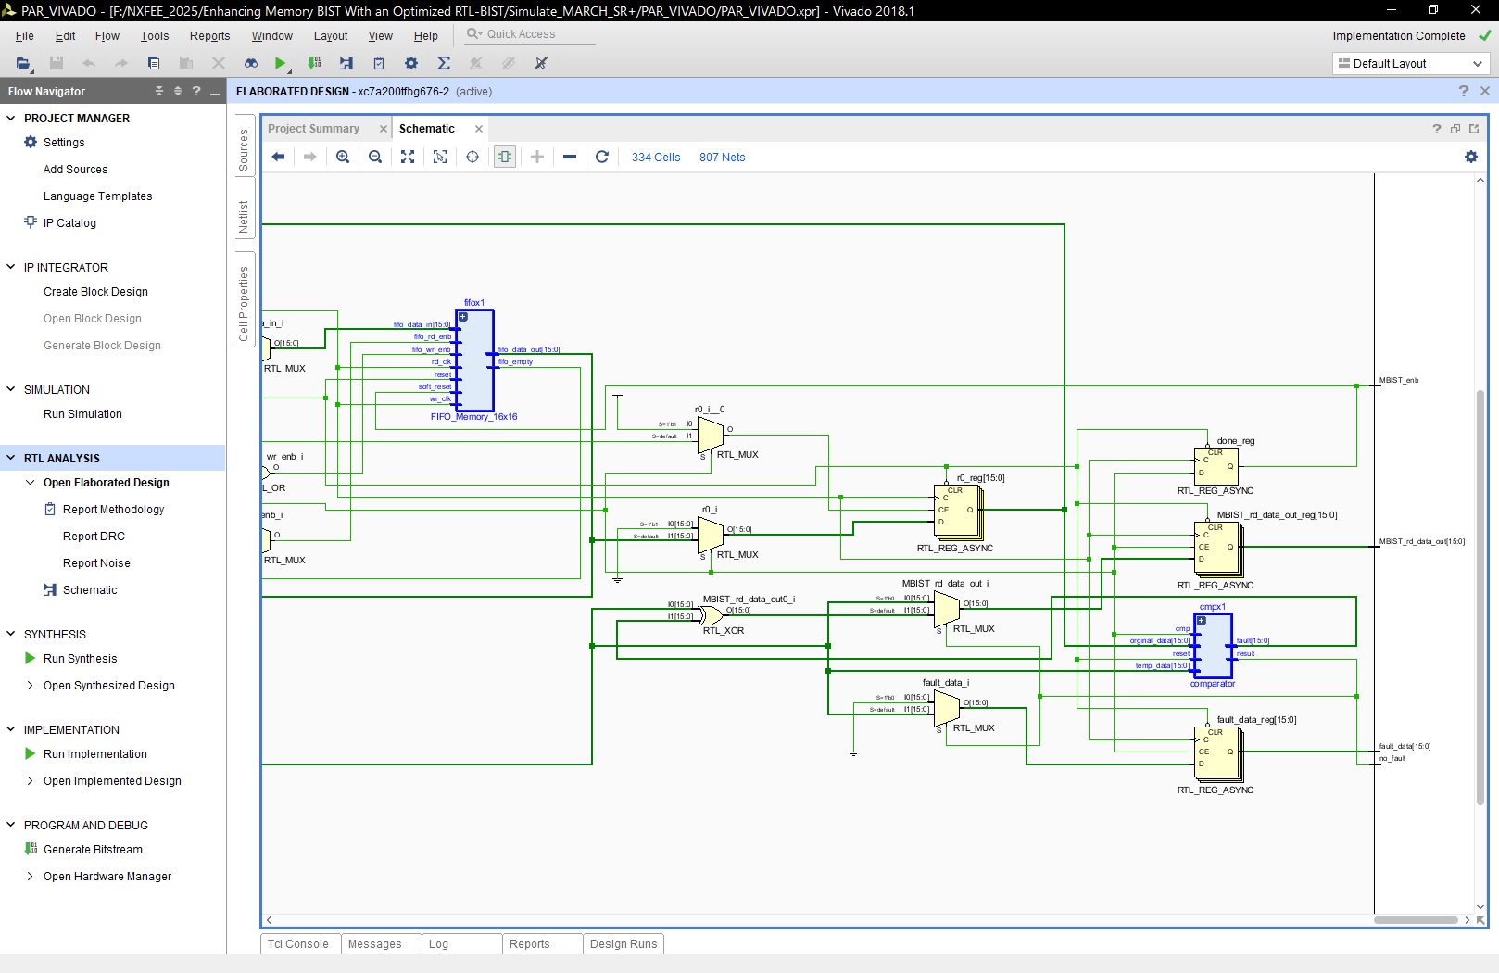Click the Sigma Reports icon in main toolbar
Screen dimensions: 1499x973
tap(444, 63)
